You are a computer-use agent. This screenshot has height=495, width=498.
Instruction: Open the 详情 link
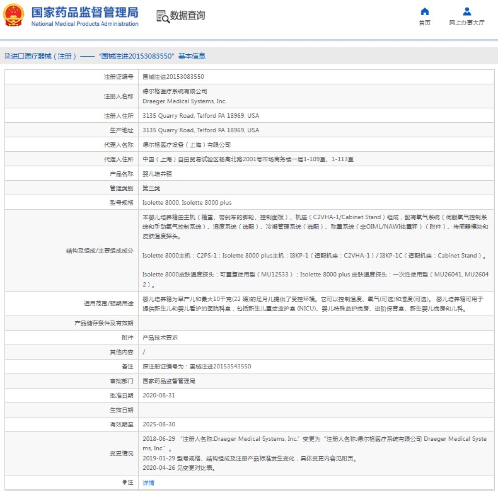click(148, 482)
